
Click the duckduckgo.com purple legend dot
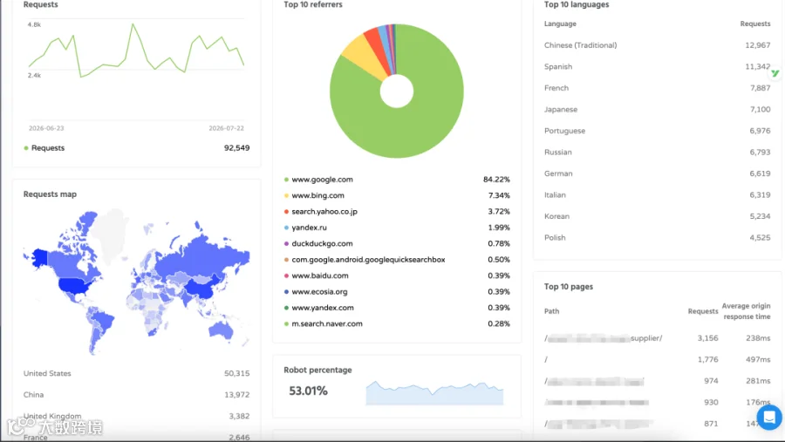point(286,243)
